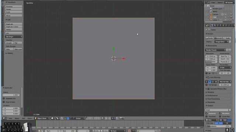
Task: Toggle the 3D manipulator widget button
Action: (65, 118)
